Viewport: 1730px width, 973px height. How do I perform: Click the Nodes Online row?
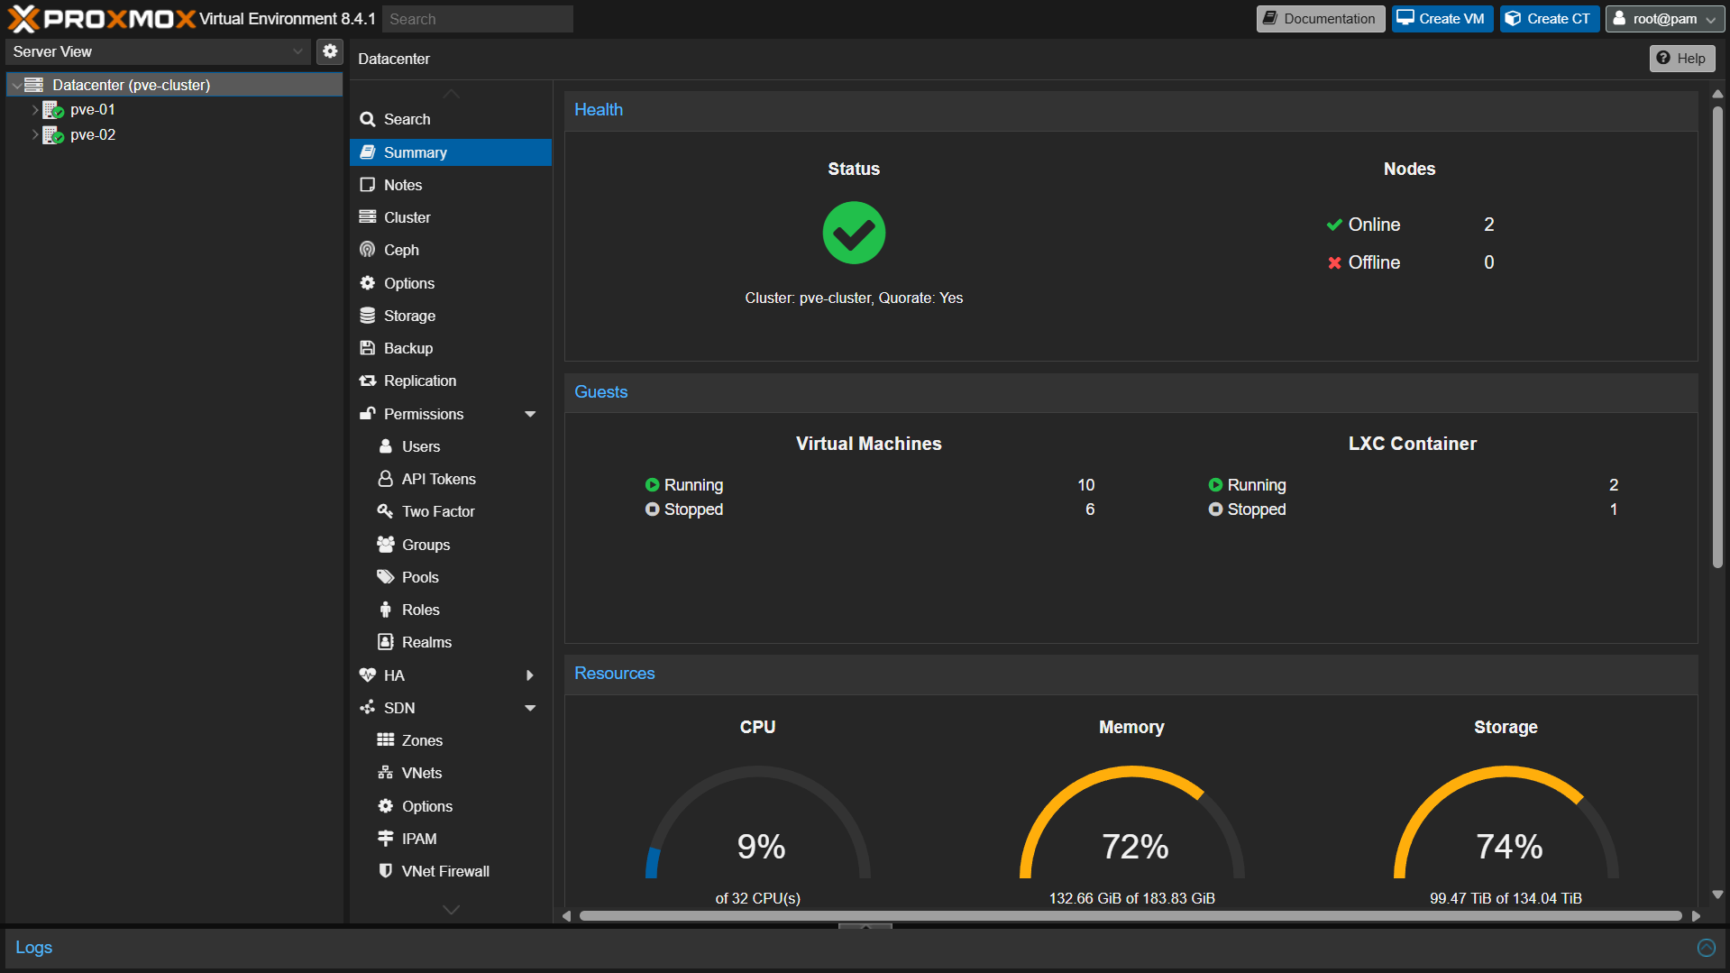point(1410,225)
